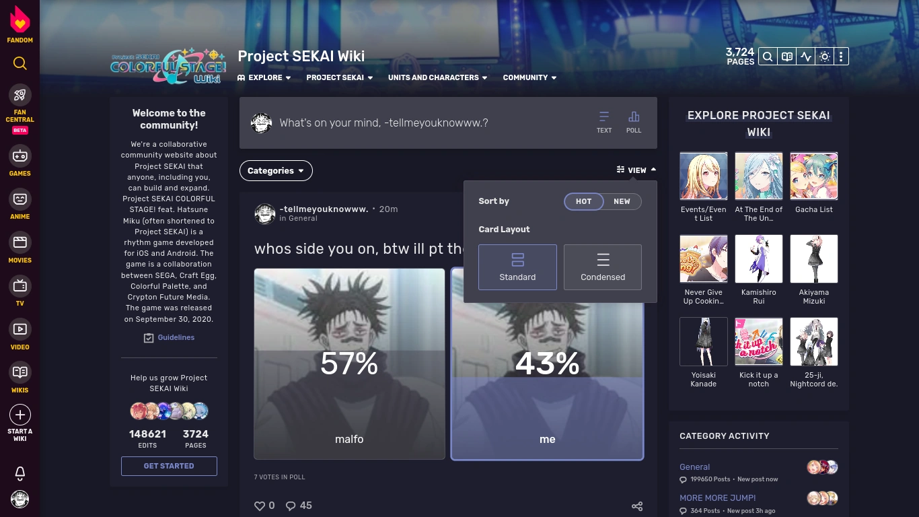Click the GET STARTED button
The width and height of the screenshot is (919, 517).
pos(169,466)
